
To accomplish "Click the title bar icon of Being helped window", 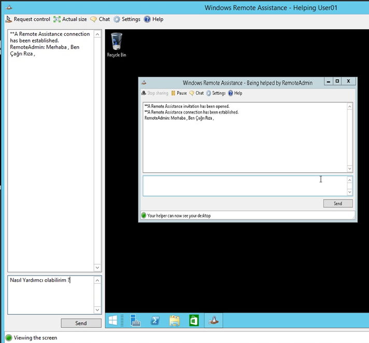I will click(x=144, y=83).
